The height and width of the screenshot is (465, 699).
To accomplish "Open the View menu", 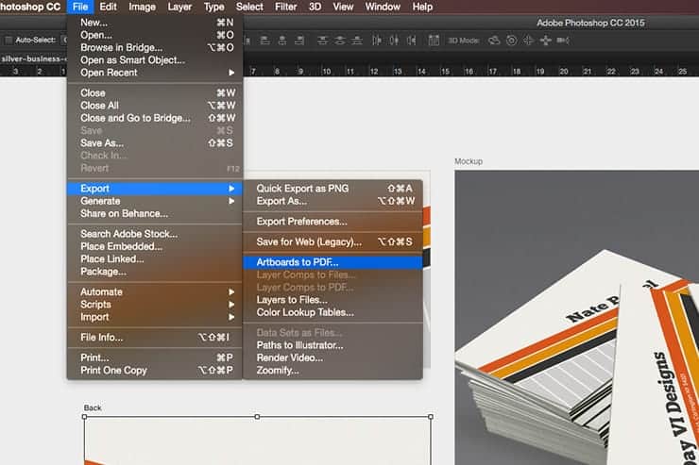I will [343, 7].
